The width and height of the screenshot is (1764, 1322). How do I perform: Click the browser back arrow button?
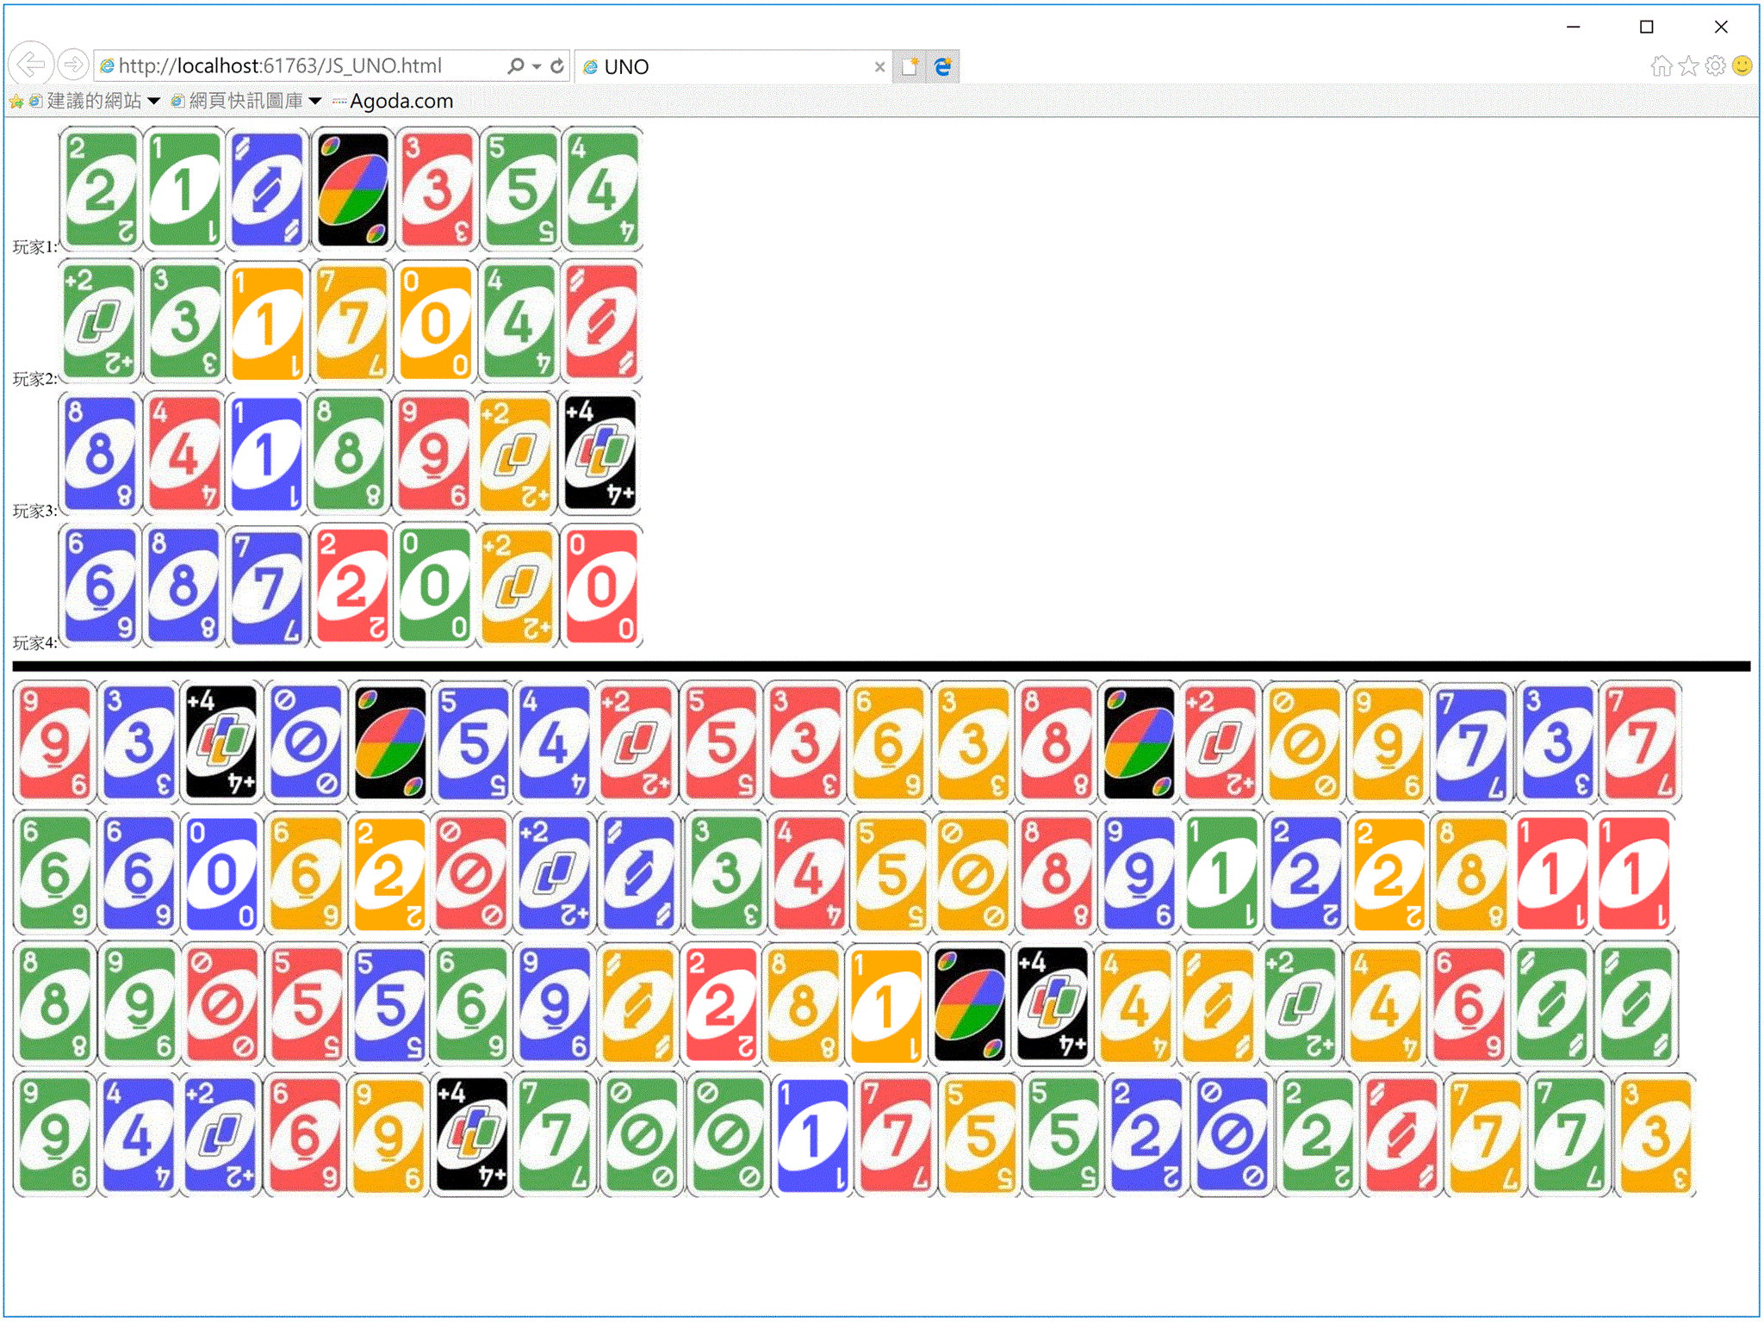coord(31,65)
